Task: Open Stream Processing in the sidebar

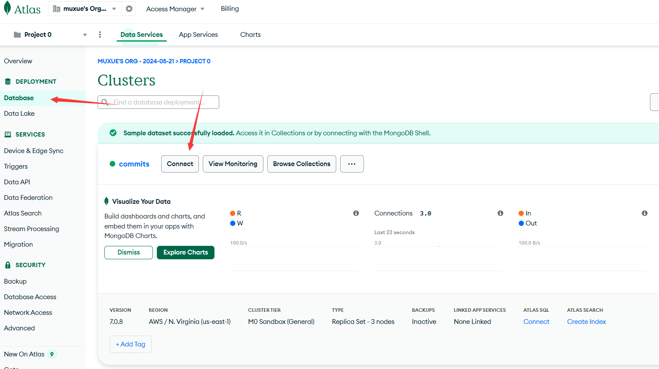Action: (x=32, y=229)
